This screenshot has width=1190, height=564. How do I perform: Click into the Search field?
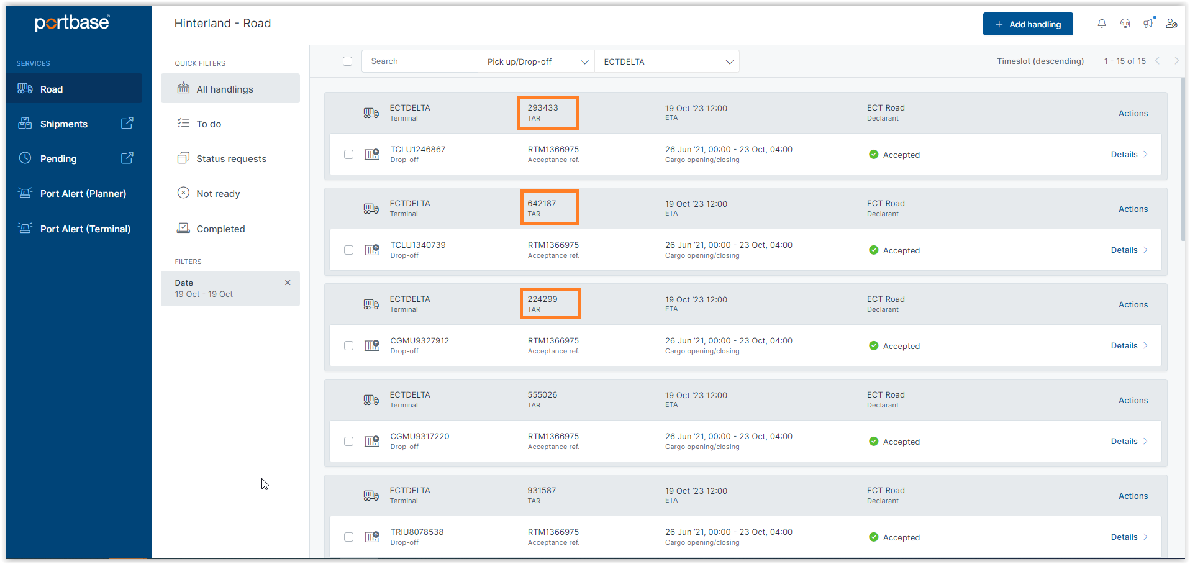(420, 61)
